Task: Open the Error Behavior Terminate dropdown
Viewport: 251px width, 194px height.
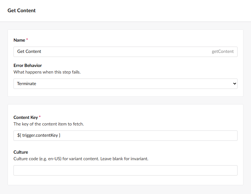Action: coord(125,84)
